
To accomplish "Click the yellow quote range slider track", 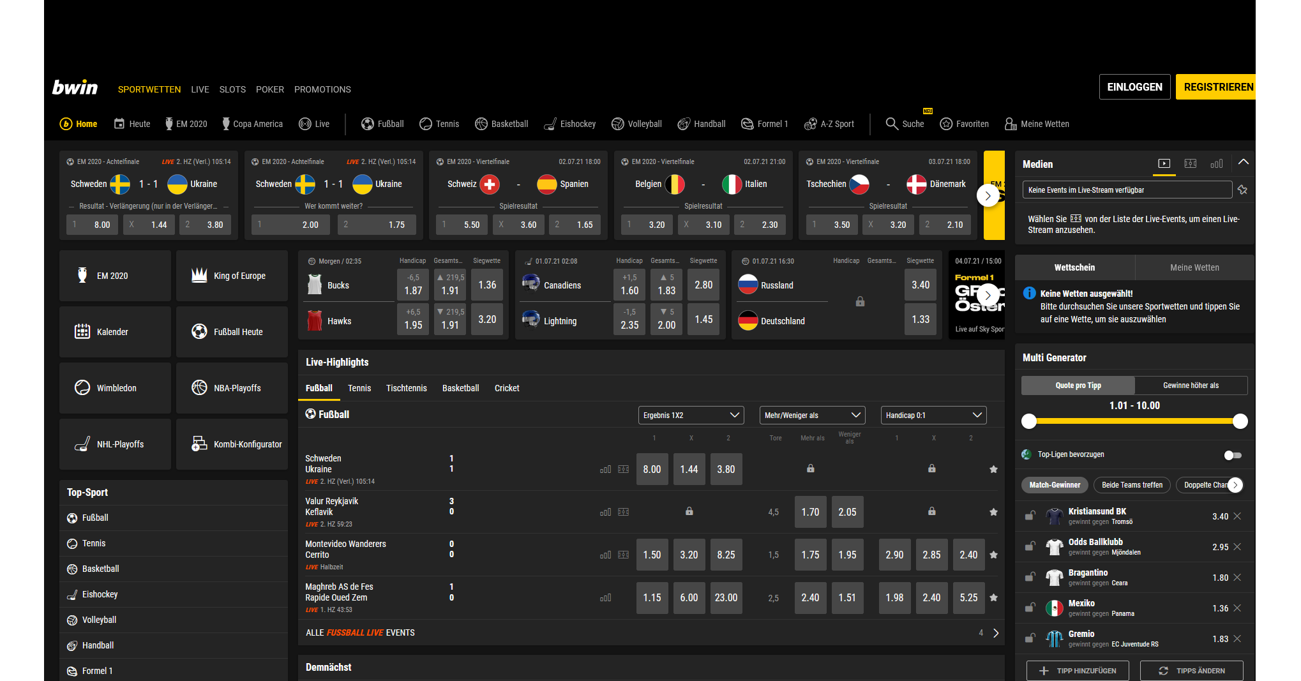I will pyautogui.click(x=1134, y=421).
